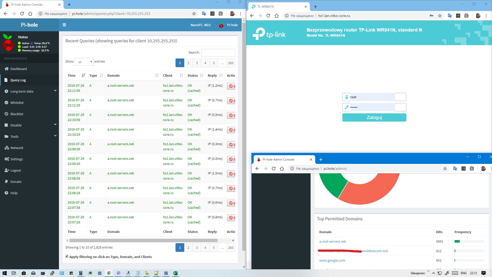This screenshot has height=277, width=492.
Task: Switch ENG input language in tray
Action: click(464, 273)
